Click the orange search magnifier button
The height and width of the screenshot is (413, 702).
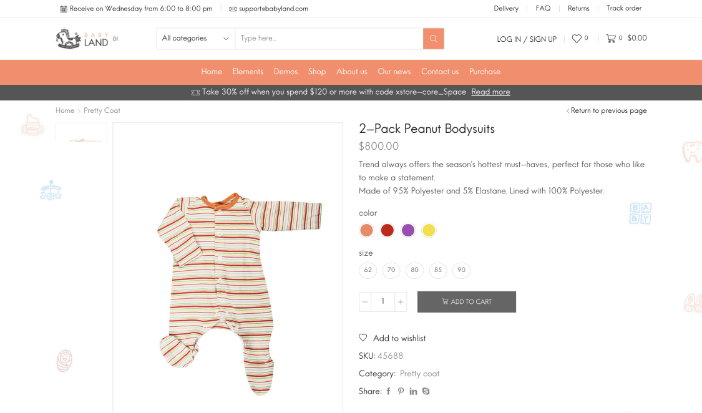tap(433, 39)
